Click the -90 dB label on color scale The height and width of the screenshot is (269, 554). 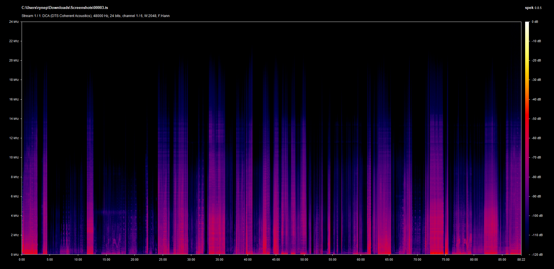(536, 196)
